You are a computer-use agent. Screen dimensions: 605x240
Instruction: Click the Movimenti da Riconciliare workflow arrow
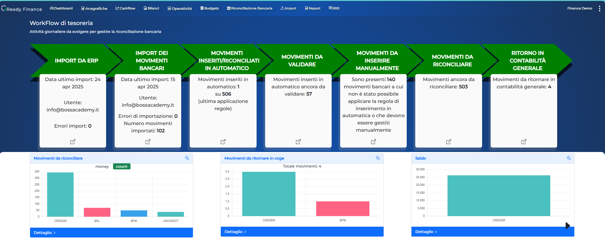452,60
